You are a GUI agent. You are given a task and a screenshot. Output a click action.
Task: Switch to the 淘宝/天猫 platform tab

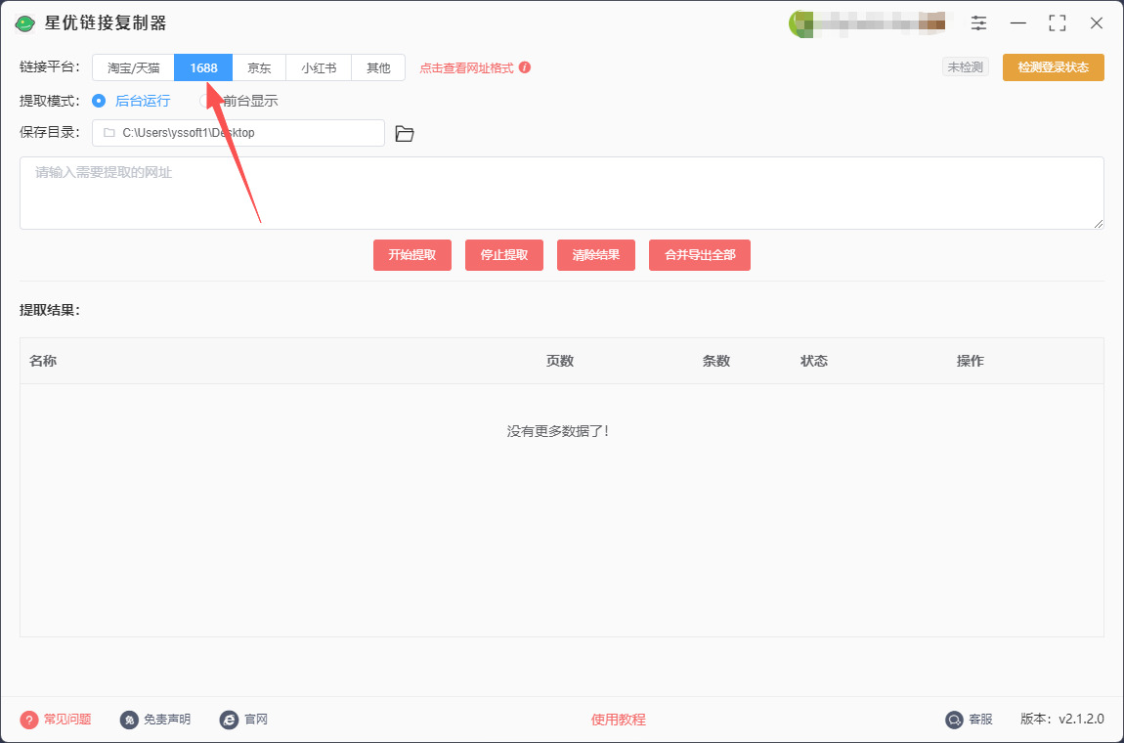point(133,68)
